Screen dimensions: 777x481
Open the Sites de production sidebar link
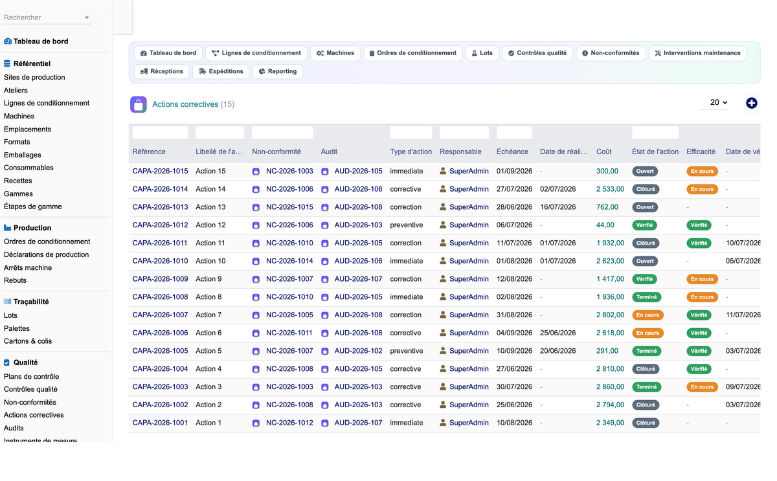pos(34,77)
